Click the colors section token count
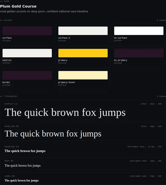 (x=161, y=20)
